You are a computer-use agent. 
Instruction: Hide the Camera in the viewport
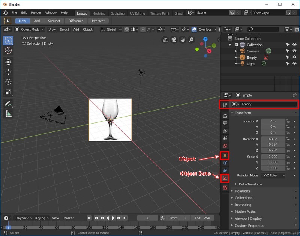tap(294, 51)
